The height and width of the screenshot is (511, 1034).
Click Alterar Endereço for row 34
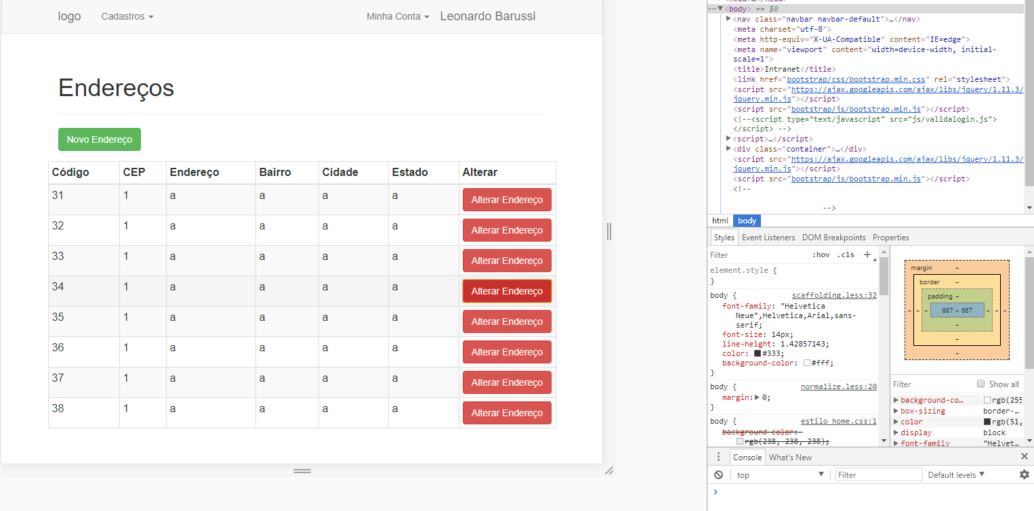point(507,291)
